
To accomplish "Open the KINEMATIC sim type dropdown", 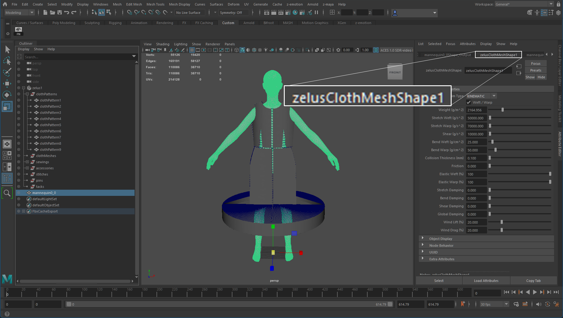I will (x=481, y=96).
